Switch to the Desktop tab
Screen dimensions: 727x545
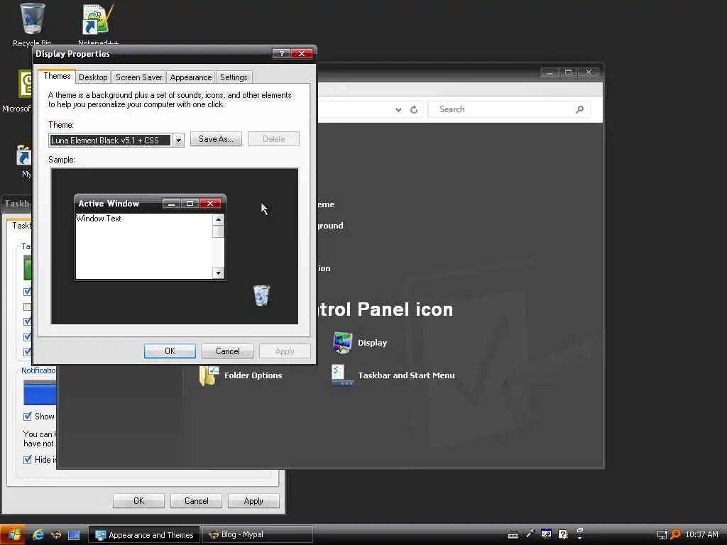(93, 77)
